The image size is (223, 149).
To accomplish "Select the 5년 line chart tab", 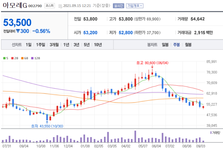I will coord(87,45).
